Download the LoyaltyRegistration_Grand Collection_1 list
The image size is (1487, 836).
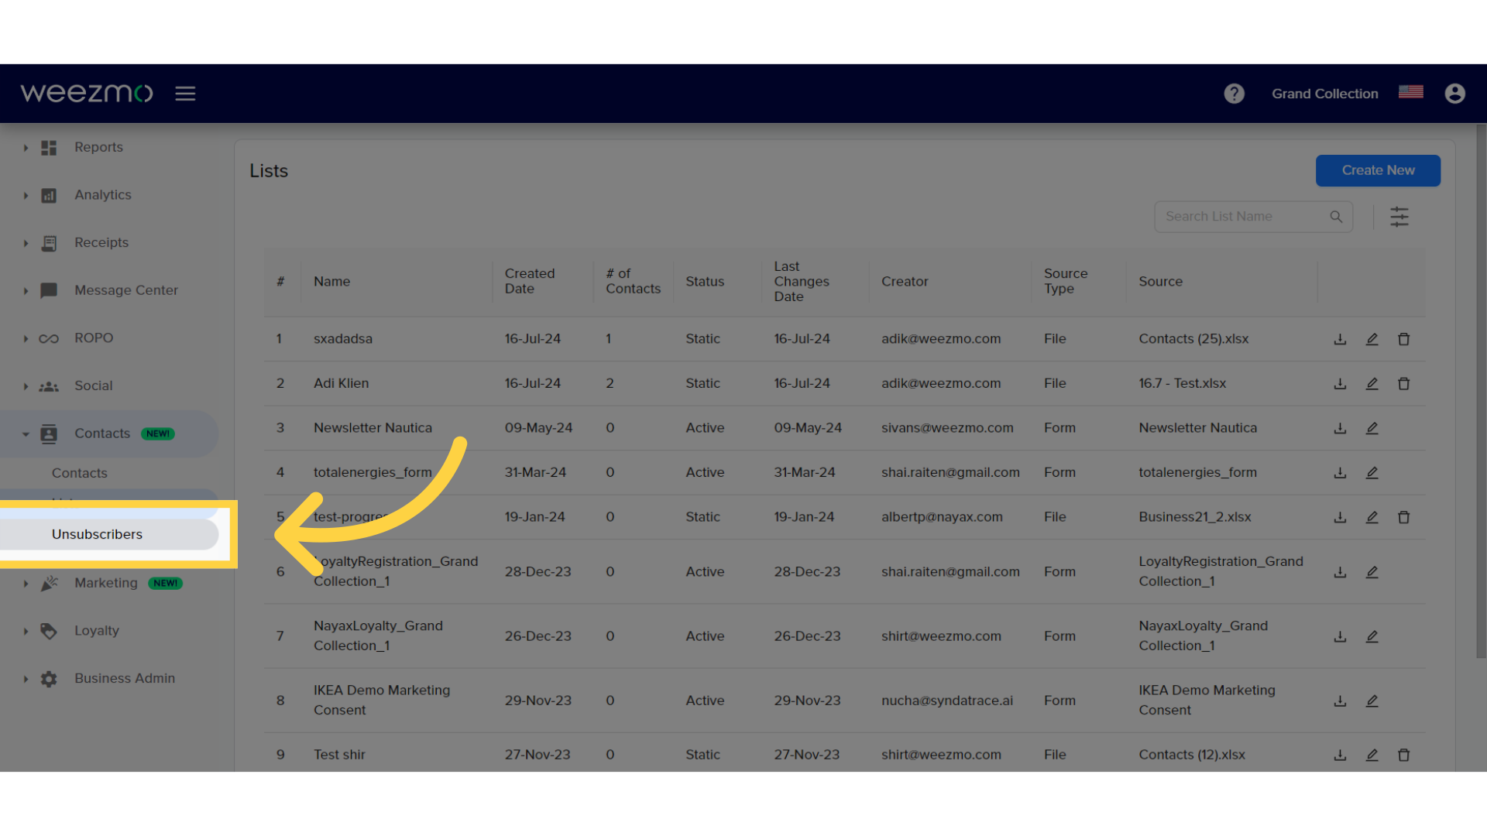tap(1340, 572)
